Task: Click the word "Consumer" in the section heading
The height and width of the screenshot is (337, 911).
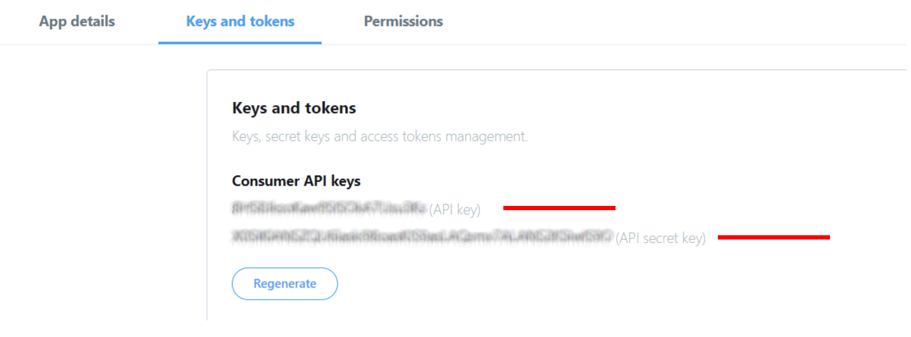Action: coord(265,181)
